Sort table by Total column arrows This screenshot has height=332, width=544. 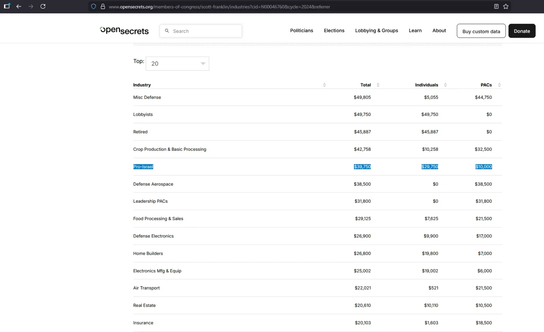point(378,85)
